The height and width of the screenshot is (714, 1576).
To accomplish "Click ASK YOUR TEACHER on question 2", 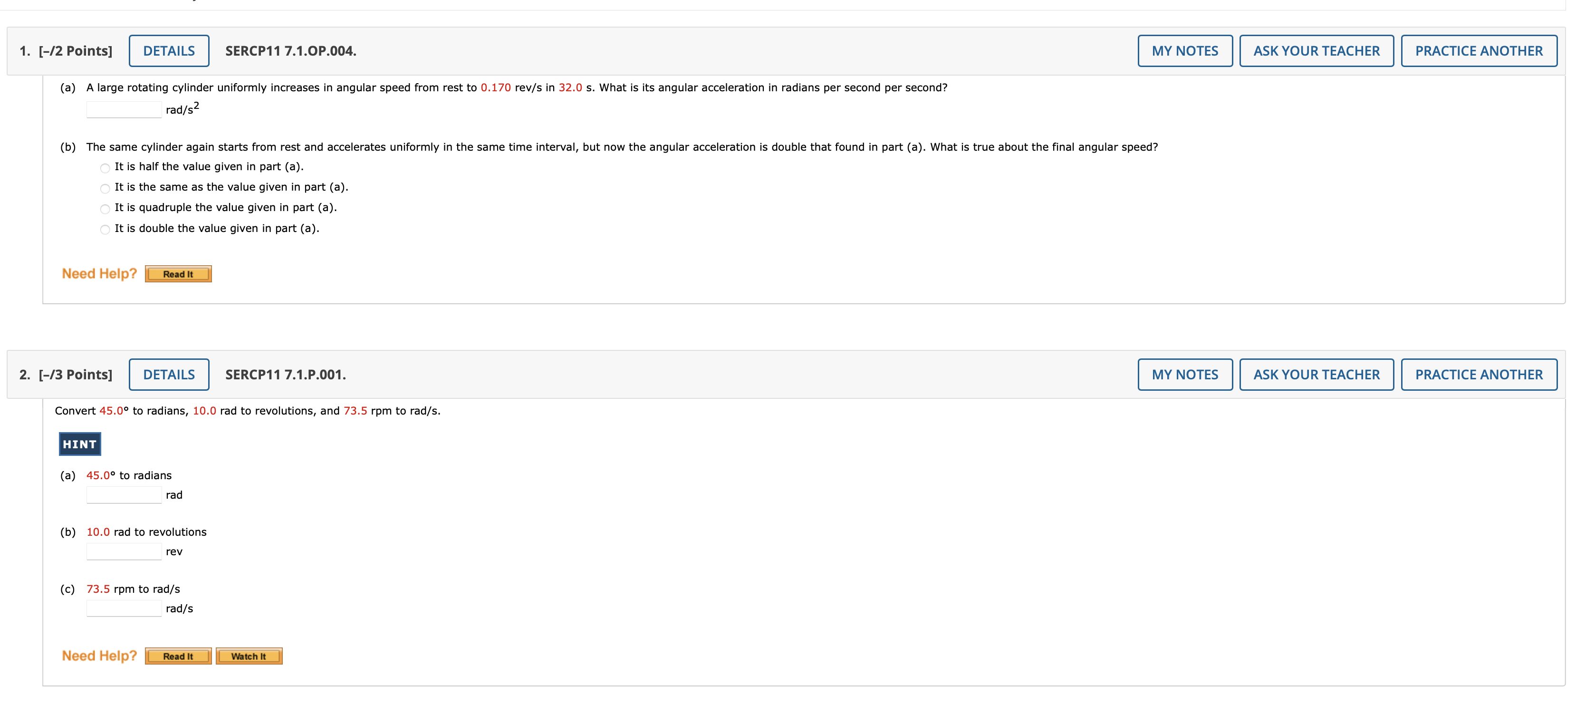I will pos(1316,375).
